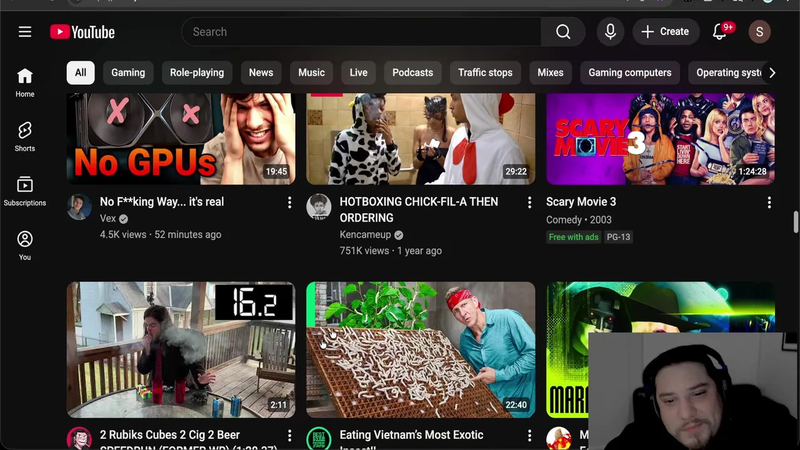This screenshot has width=800, height=450.
Task: Open the Rubiks Cubes speedrun thumbnail
Action: (x=181, y=349)
